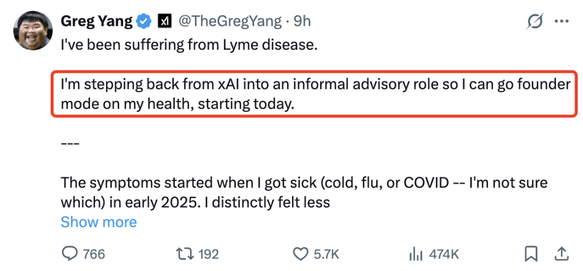Click the 9h post timestamp
Viewport: 583px width, 271px height.
click(x=302, y=22)
